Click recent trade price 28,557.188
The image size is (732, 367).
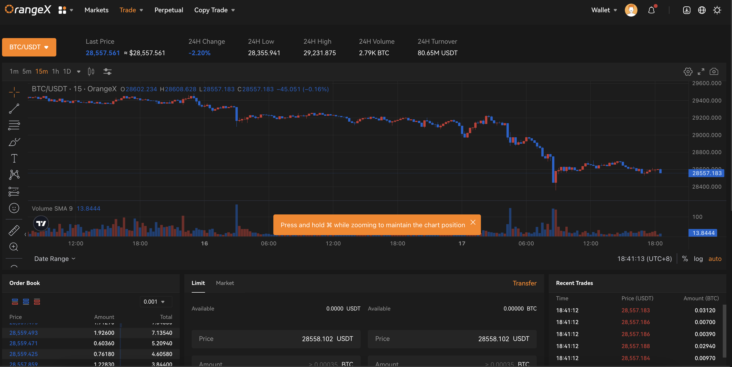(x=636, y=346)
